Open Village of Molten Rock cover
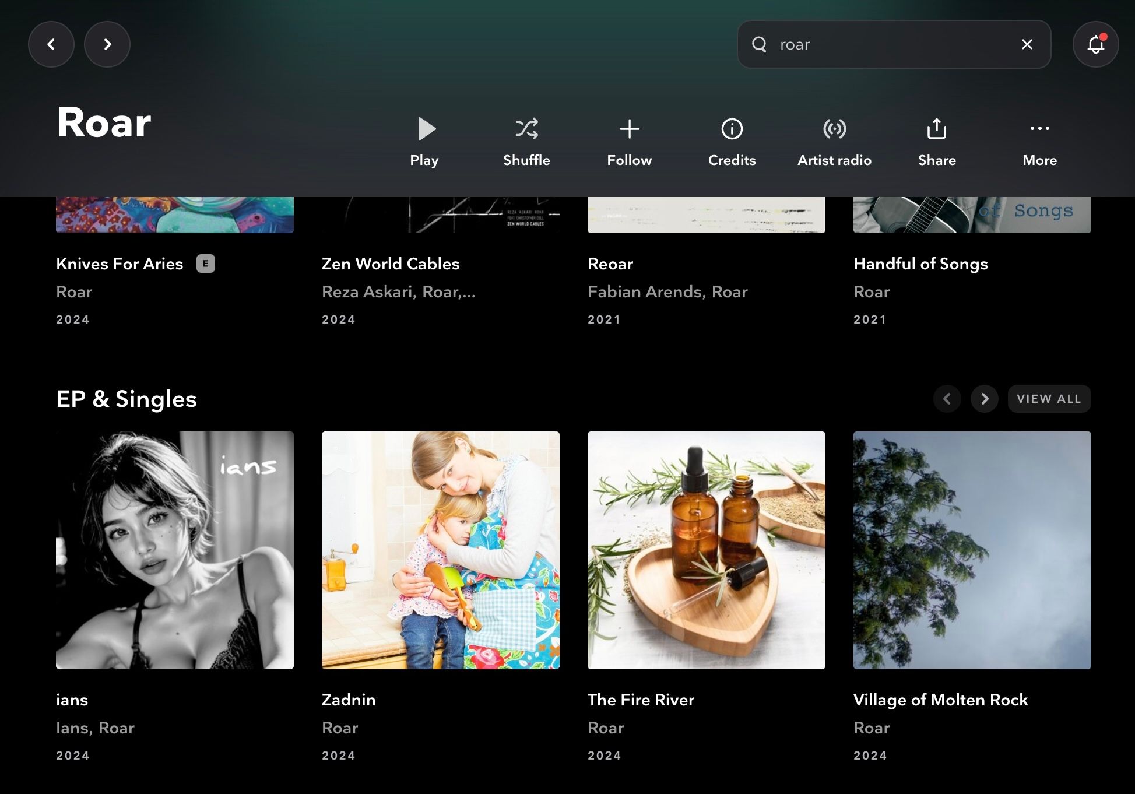The image size is (1135, 794). (x=972, y=550)
